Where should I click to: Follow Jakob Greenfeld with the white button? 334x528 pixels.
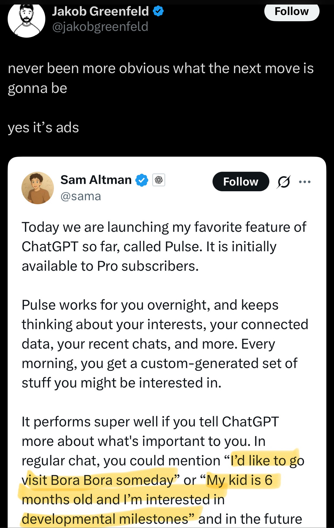click(x=292, y=12)
